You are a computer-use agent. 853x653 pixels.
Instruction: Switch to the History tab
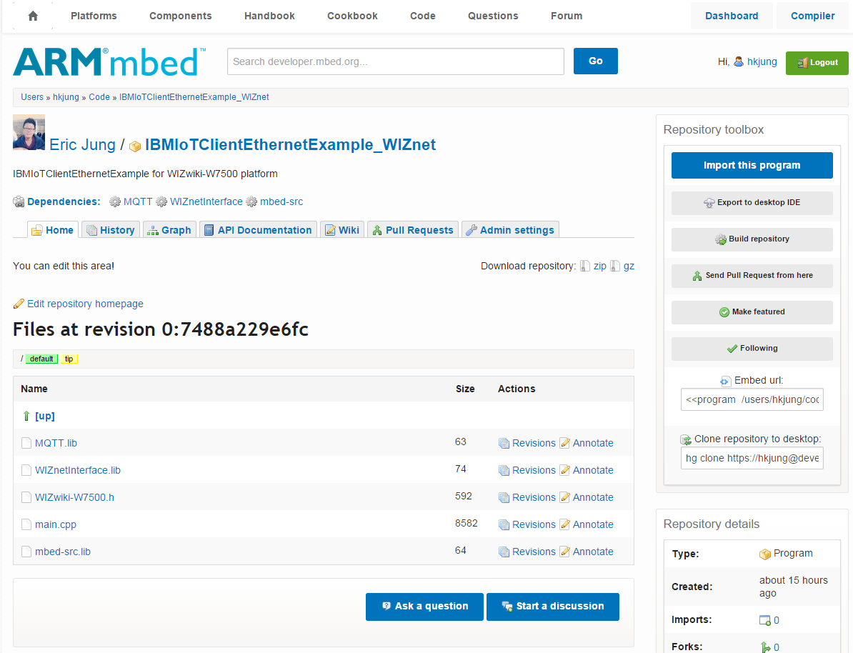click(111, 229)
